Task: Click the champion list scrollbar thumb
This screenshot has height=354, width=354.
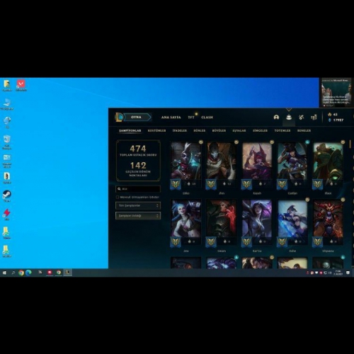Action: click(350, 144)
